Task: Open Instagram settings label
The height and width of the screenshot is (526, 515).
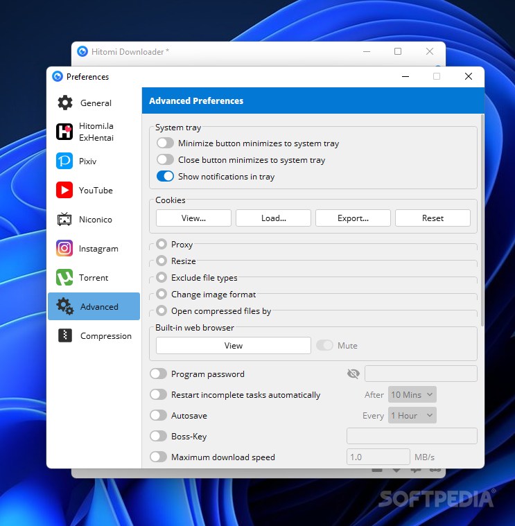Action: 98,249
